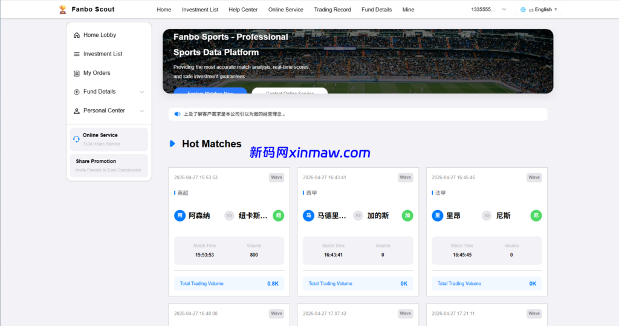Open the English language dropdown
This screenshot has width=619, height=326.
coord(539,10)
